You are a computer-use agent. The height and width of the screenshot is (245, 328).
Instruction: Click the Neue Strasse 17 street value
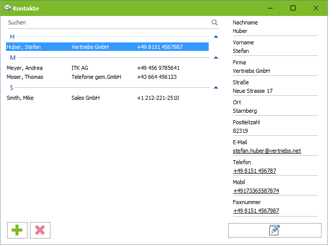[x=253, y=91]
